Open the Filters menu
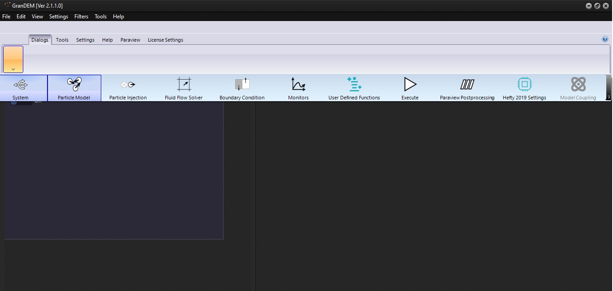Screen dimensions: 613x291 pos(82,17)
